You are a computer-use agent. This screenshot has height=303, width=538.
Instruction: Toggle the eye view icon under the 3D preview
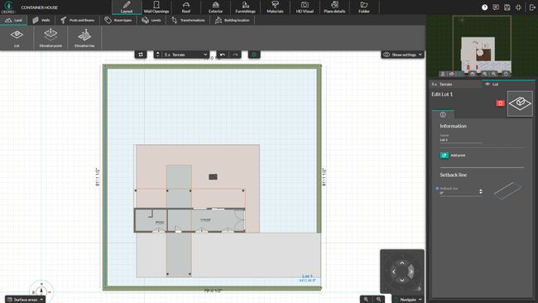point(452,74)
